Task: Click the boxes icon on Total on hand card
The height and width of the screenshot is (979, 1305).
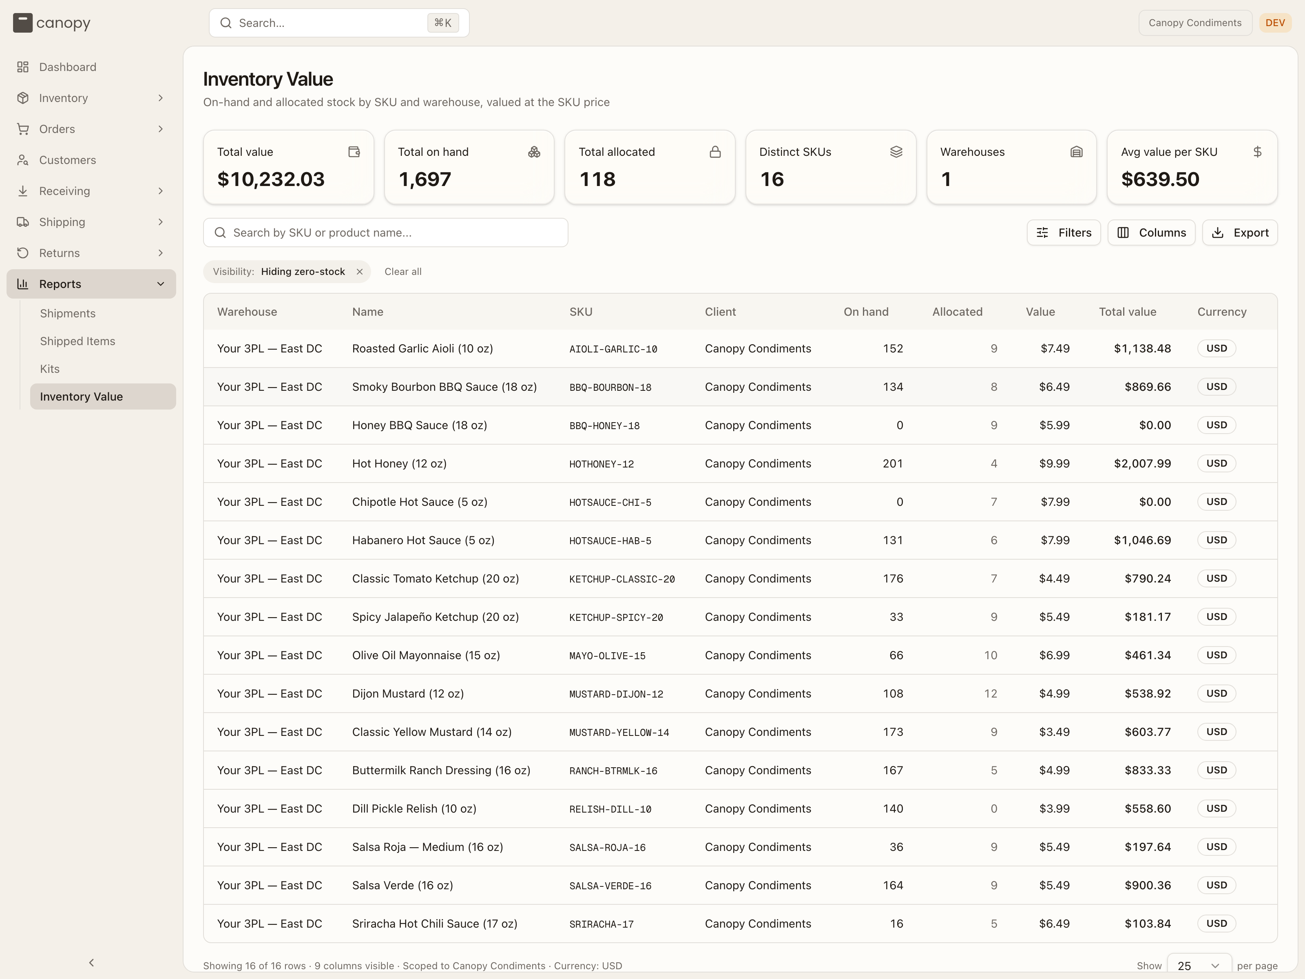Action: pos(535,152)
